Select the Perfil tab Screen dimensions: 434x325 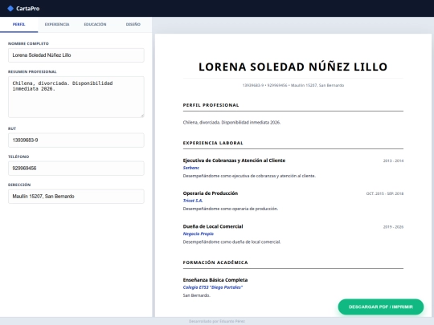tap(18, 24)
